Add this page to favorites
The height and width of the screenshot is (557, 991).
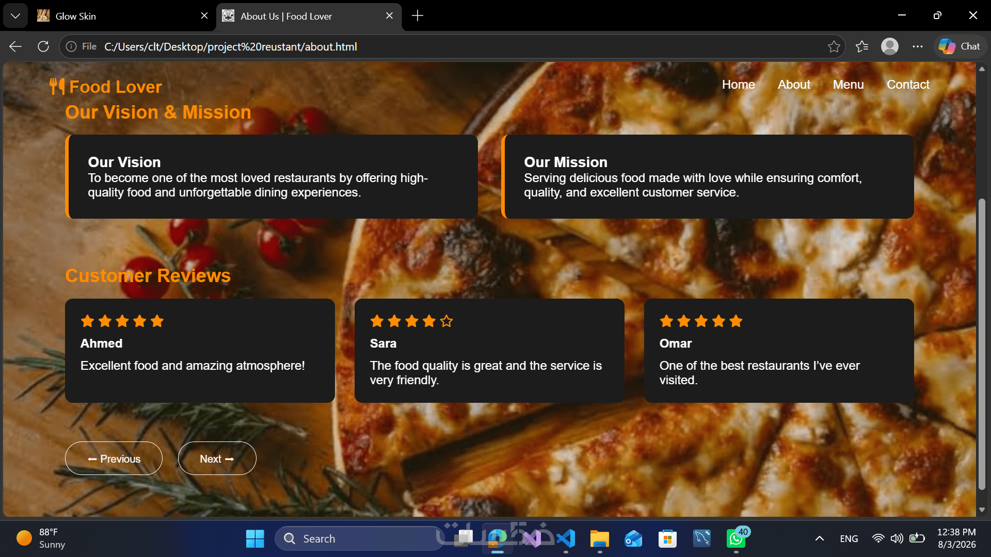[834, 46]
